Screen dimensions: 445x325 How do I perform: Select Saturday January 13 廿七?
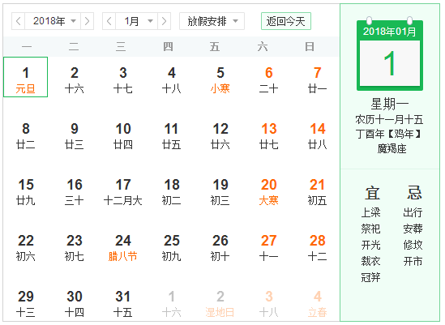269,135
